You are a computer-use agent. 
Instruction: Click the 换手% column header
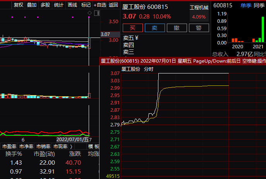click(14, 154)
